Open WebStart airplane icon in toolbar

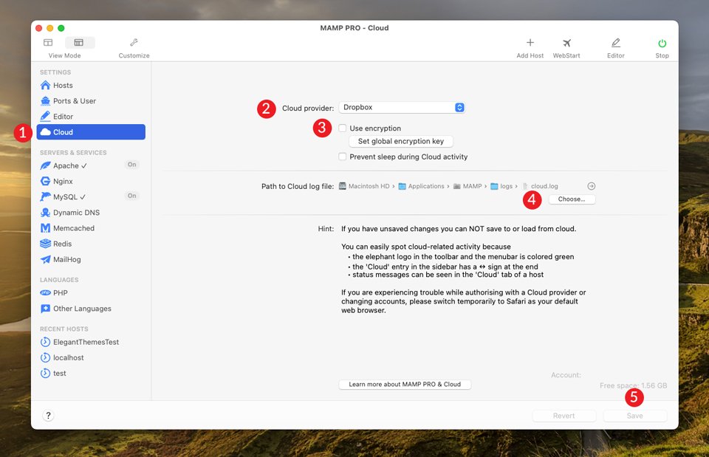coord(566,44)
